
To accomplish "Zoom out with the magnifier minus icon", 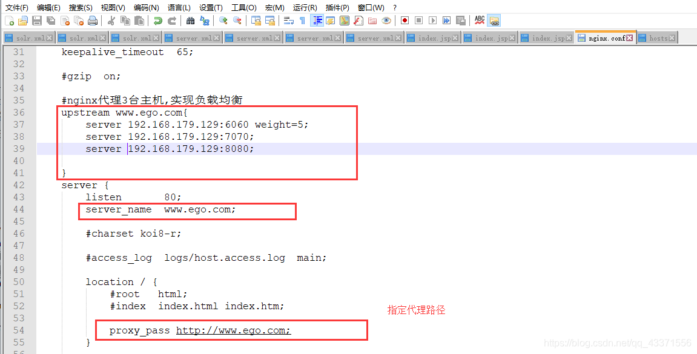I will click(237, 21).
